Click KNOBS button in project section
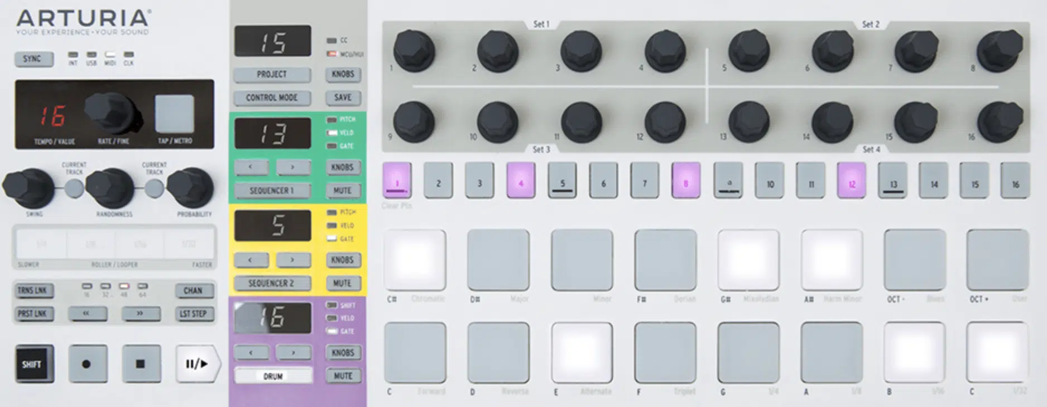Image resolution: width=1047 pixels, height=407 pixels. [x=343, y=75]
